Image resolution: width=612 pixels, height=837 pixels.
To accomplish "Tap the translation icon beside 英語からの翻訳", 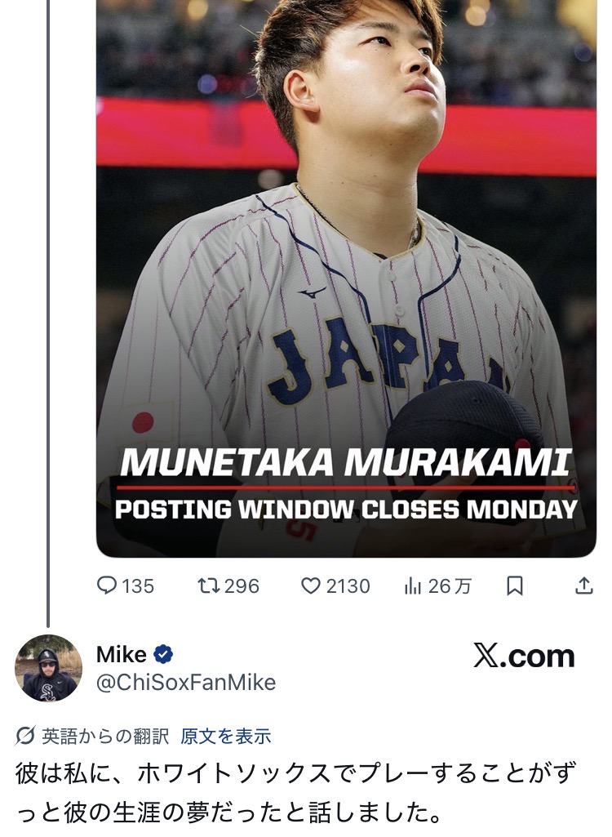I will pos(25,736).
